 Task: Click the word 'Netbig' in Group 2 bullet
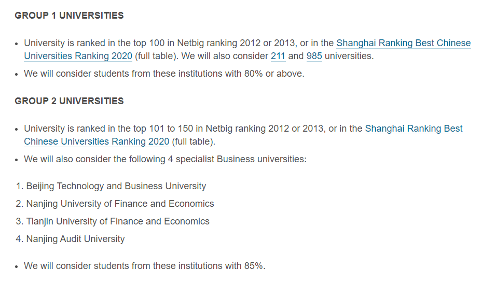pyautogui.click(x=219, y=129)
